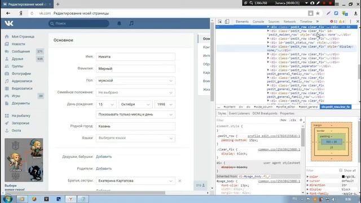This screenshot has height=203, width=361.
Task: Open a new browser tab with plus
Action: coord(58,4)
